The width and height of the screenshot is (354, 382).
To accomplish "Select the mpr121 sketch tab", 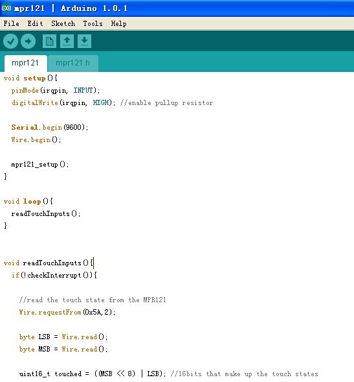I will (25, 63).
